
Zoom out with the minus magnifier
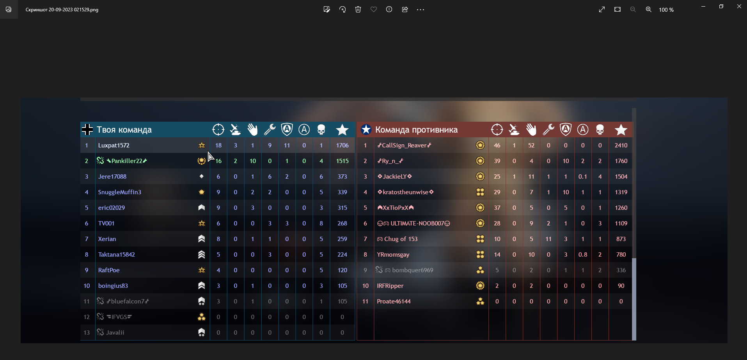[x=633, y=9]
